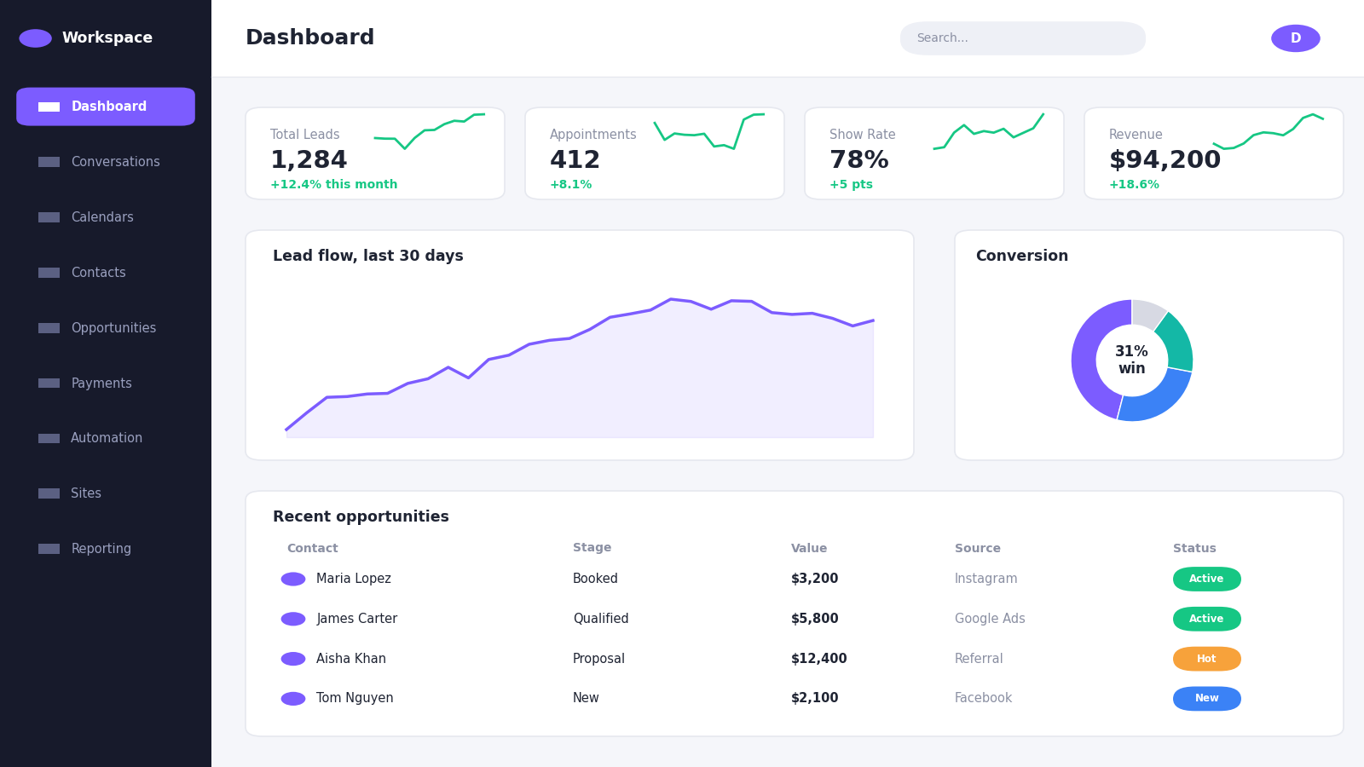The height and width of the screenshot is (767, 1364).
Task: Click the Show Rate sparkline
Action: 989,131
